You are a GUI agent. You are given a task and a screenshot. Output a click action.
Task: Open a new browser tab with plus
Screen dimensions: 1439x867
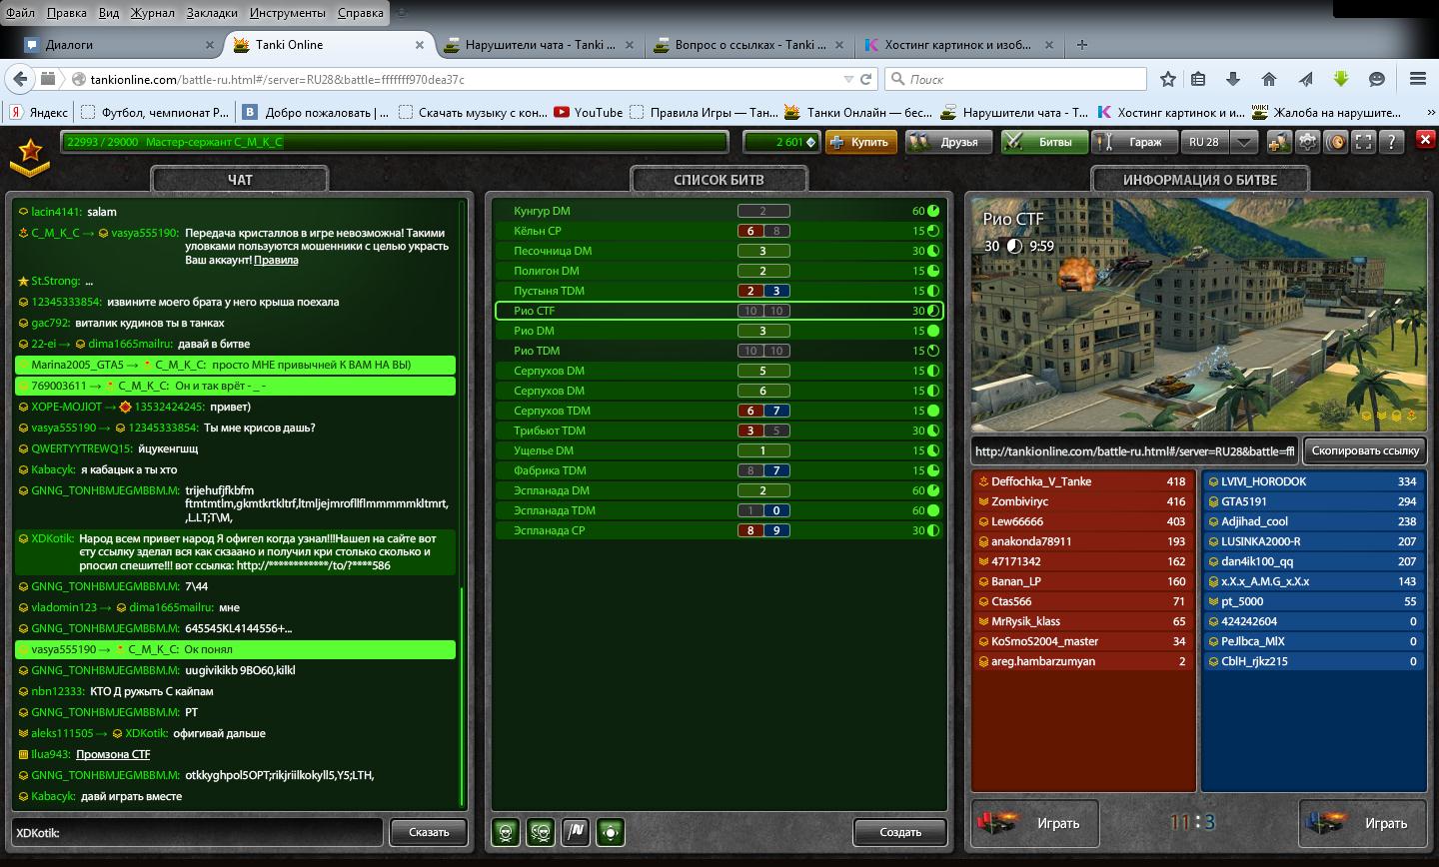pos(1082,44)
